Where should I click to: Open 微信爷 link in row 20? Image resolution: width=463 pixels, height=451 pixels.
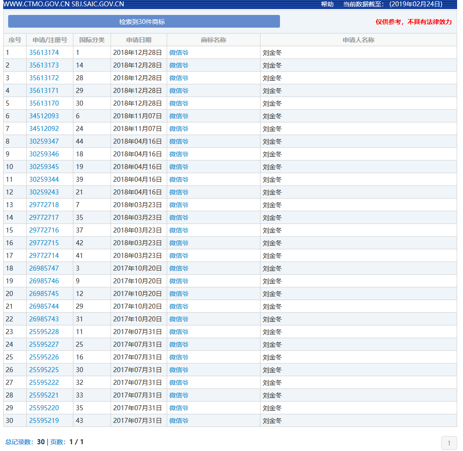pyautogui.click(x=178, y=294)
